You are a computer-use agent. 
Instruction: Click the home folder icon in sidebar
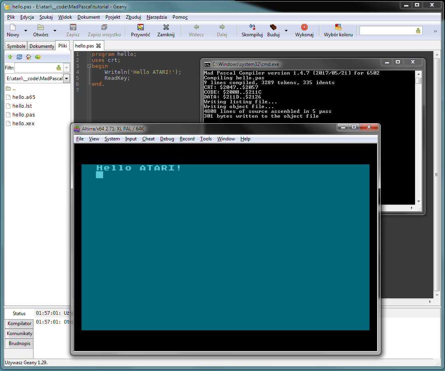pyautogui.click(x=28, y=57)
